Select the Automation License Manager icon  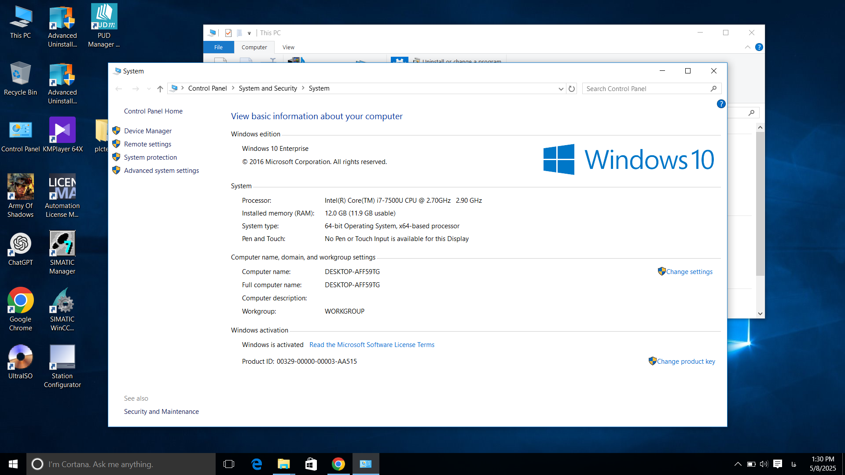[62, 196]
